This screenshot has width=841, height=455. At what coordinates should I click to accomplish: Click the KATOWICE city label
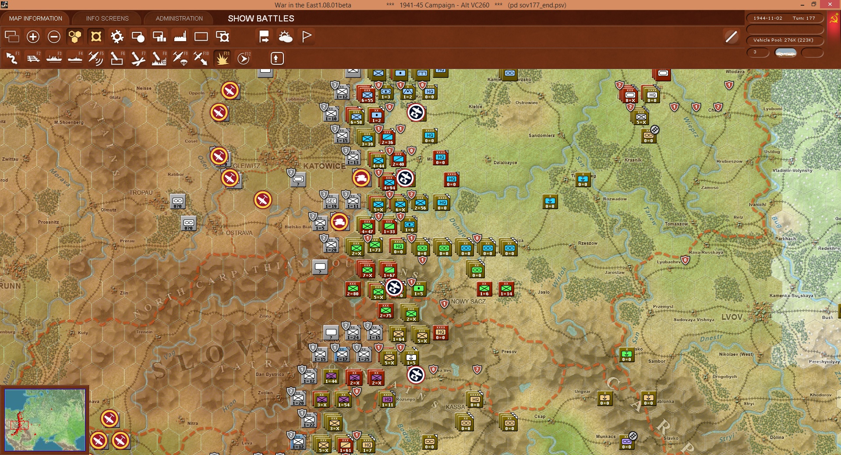[x=325, y=166]
